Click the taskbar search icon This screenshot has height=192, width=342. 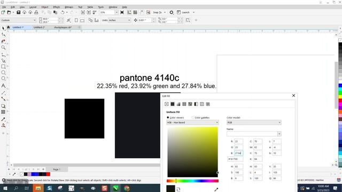(x=16, y=188)
